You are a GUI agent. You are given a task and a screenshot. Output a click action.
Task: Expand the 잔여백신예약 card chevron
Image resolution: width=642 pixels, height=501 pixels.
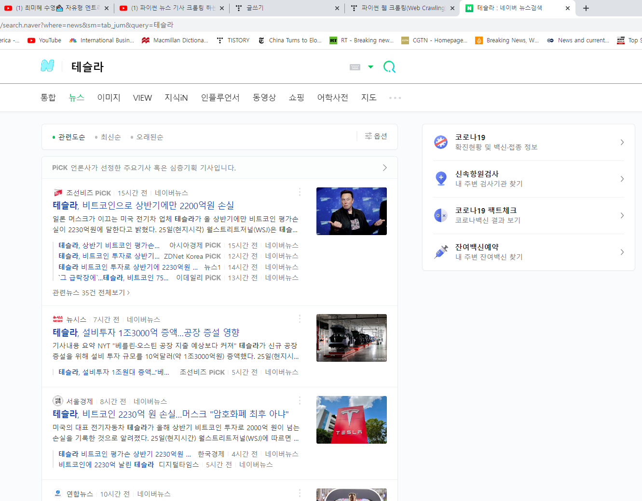click(622, 252)
